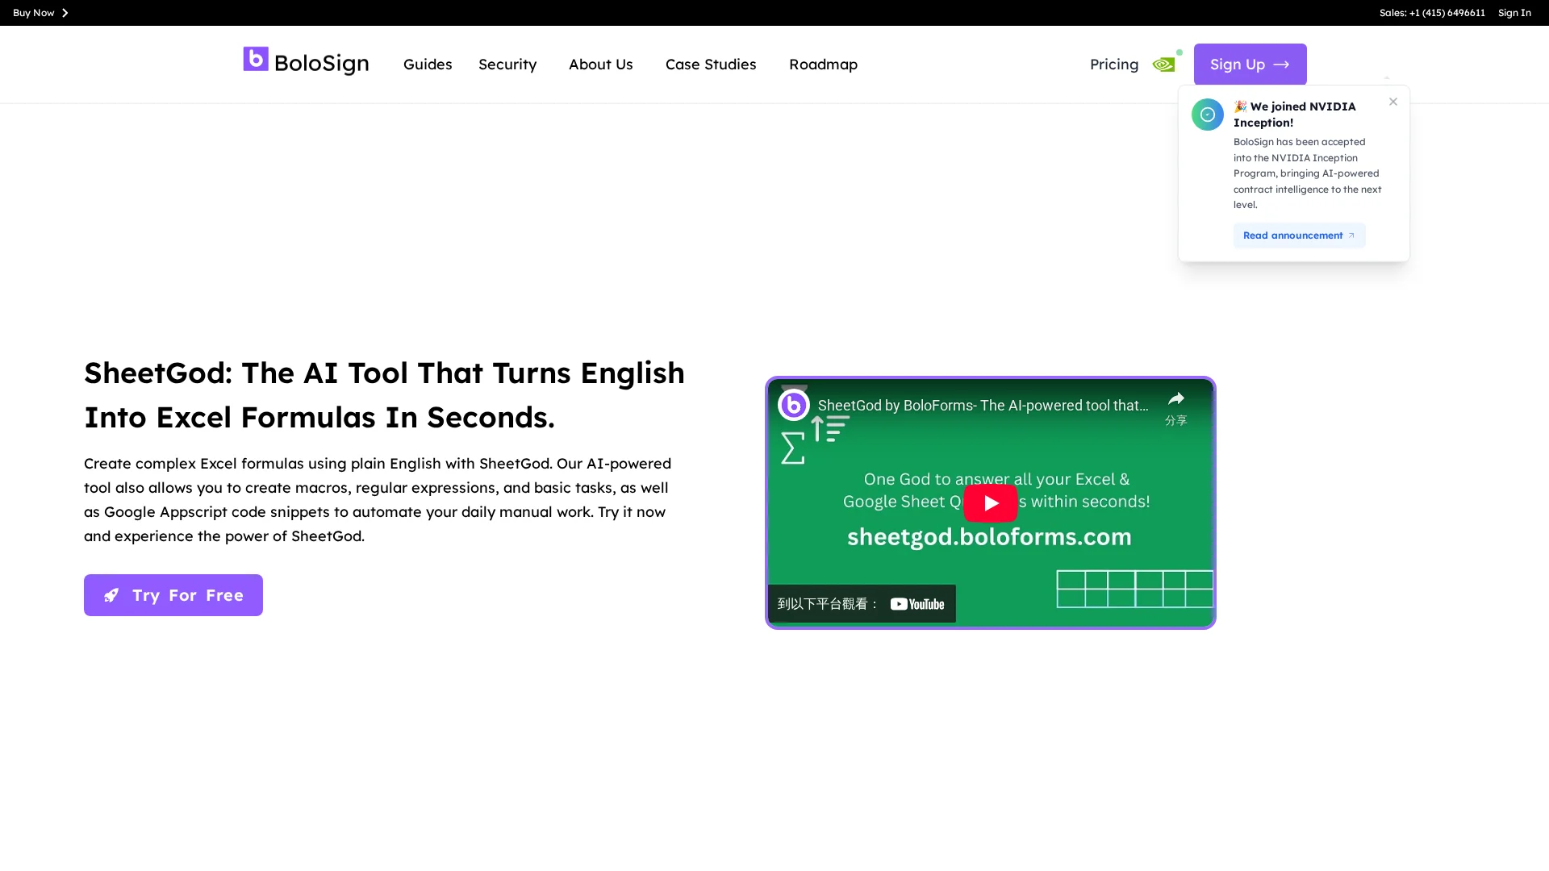Click Sign In in top bar
Viewport: 1549px width, 871px height.
click(x=1514, y=13)
